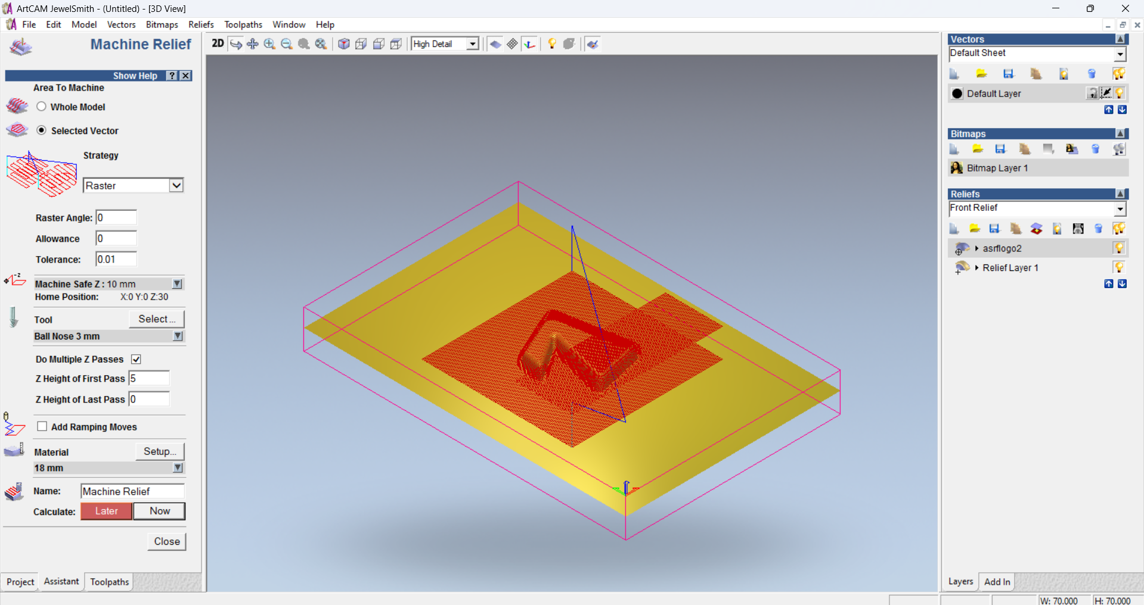The height and width of the screenshot is (605, 1144).
Task: Open the Toolpaths menu
Action: coord(243,24)
